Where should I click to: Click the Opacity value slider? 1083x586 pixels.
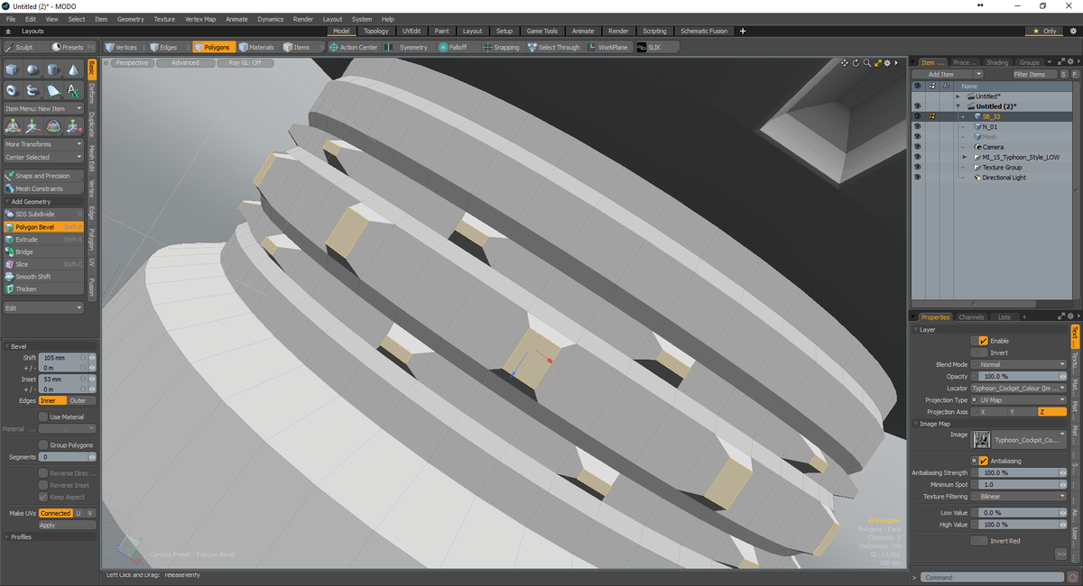[1020, 376]
